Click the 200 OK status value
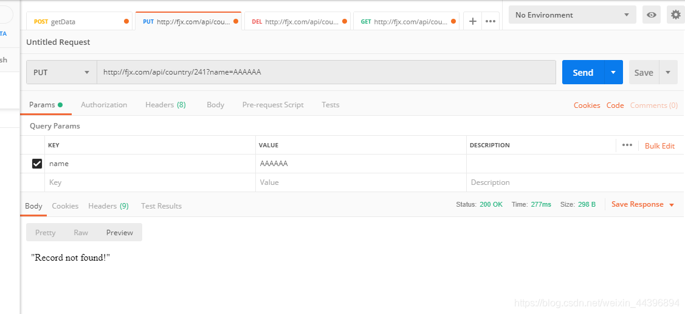Screen dimensions: 685x314 coord(491,204)
